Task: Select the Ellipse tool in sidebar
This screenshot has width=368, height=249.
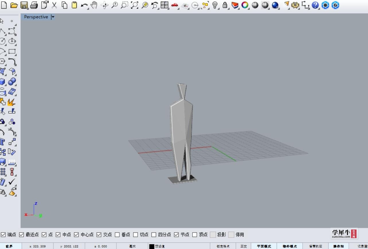Action: click(12, 41)
